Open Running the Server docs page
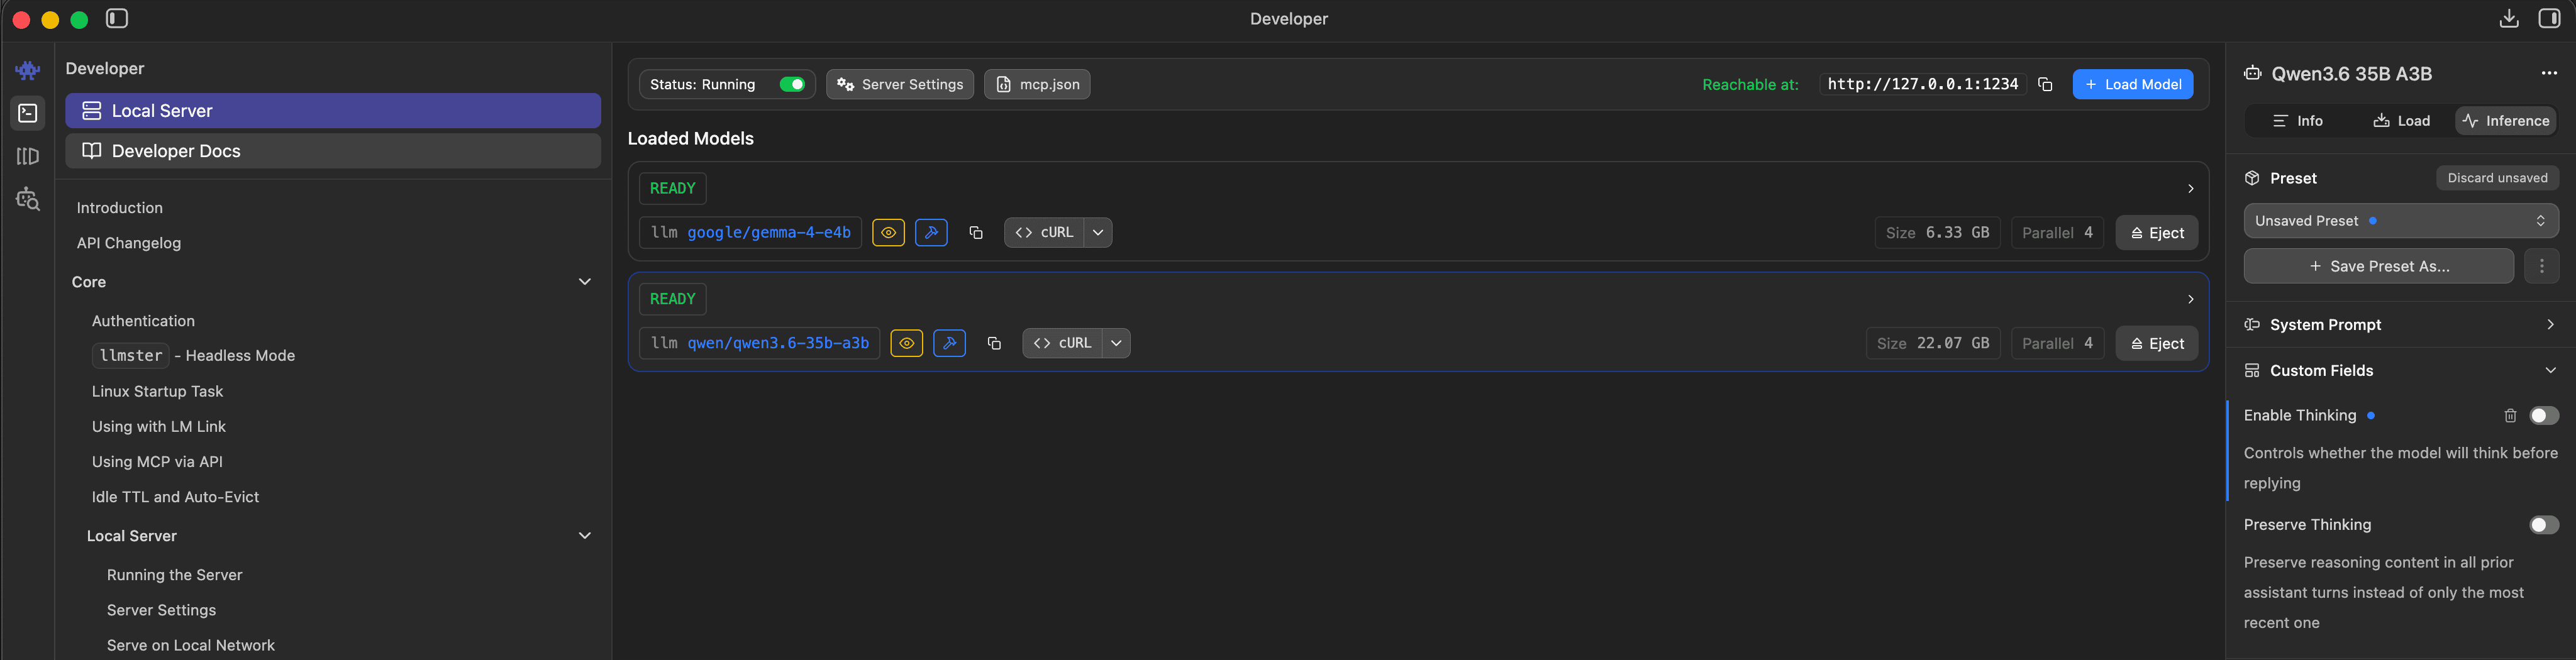The width and height of the screenshot is (2576, 660). (x=175, y=575)
